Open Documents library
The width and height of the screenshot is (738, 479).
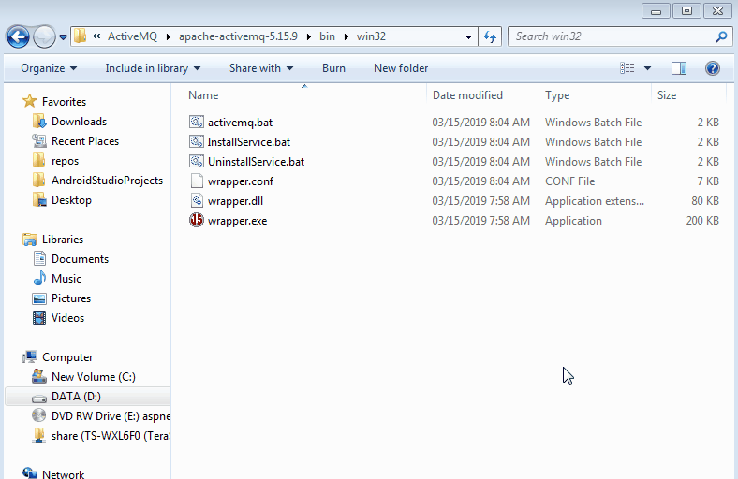(x=80, y=259)
